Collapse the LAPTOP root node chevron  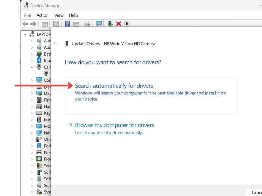(x=25, y=34)
